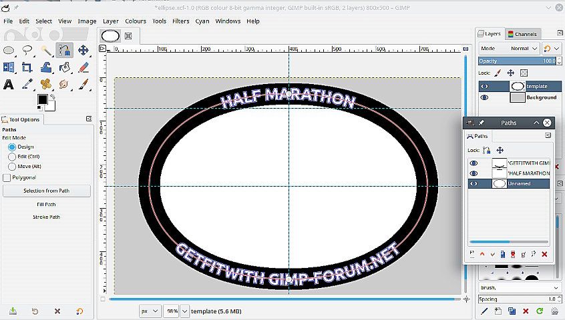Refresh brushes list
This screenshot has height=320, width=565.
[x=540, y=311]
